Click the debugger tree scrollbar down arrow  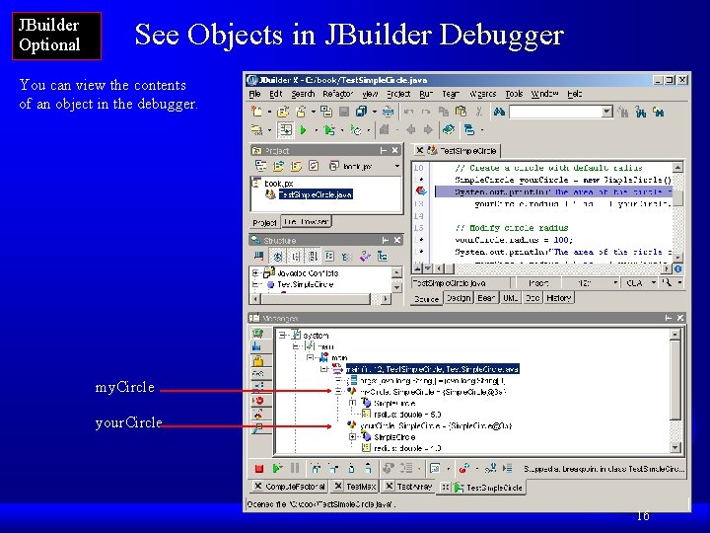point(675,448)
